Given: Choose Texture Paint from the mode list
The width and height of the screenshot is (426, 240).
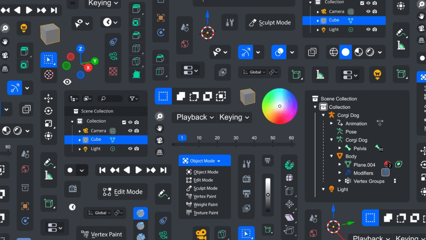Looking at the screenshot, I should click(x=206, y=213).
